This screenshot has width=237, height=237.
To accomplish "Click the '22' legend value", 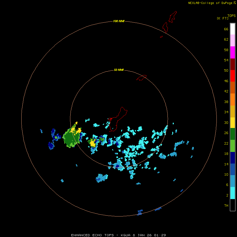I will point(226,143).
